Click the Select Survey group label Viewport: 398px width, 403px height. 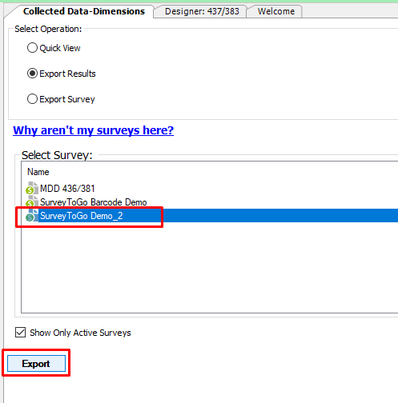pyautogui.click(x=57, y=155)
